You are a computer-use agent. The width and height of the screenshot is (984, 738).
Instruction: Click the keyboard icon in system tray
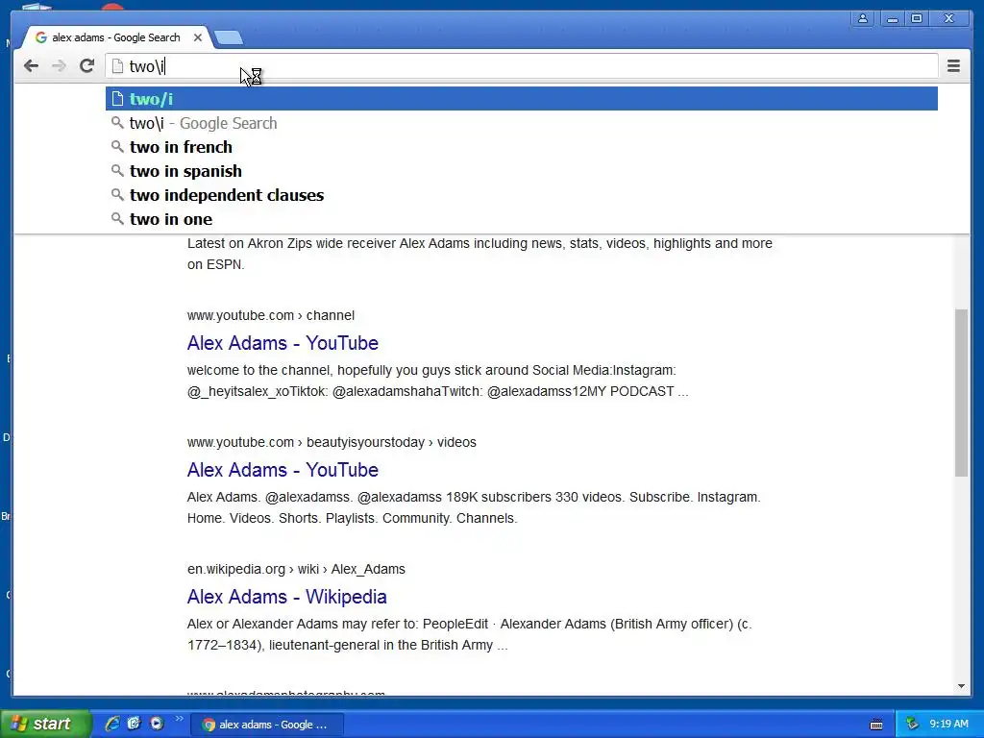(x=876, y=725)
